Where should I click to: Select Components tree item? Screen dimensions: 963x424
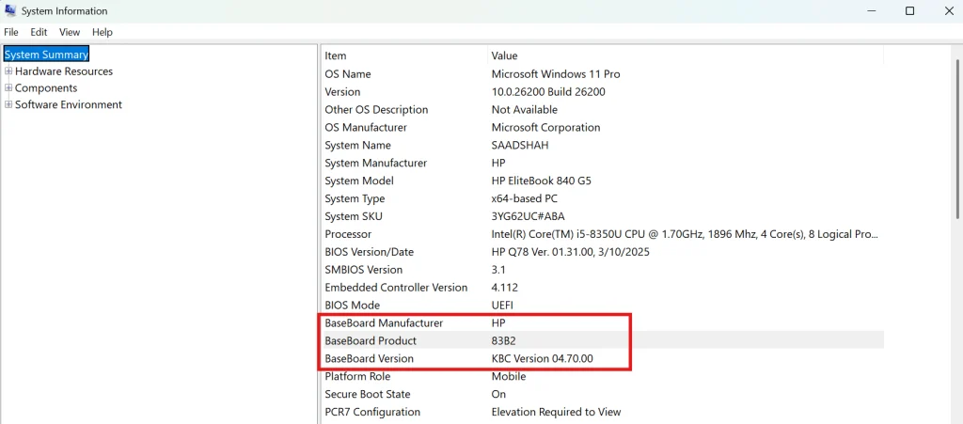tap(46, 87)
